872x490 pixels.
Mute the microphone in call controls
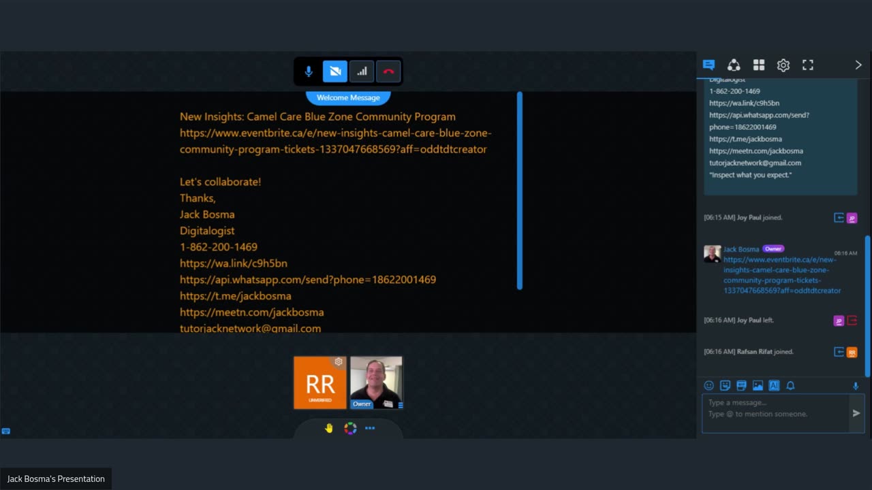click(x=309, y=71)
